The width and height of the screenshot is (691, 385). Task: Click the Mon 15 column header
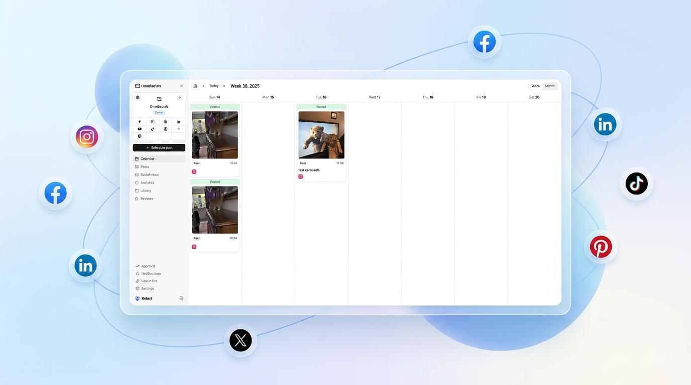click(x=268, y=97)
